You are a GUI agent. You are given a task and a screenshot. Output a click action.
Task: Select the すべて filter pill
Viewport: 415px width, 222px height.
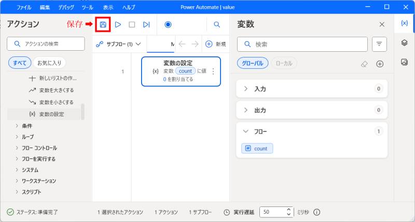point(20,63)
